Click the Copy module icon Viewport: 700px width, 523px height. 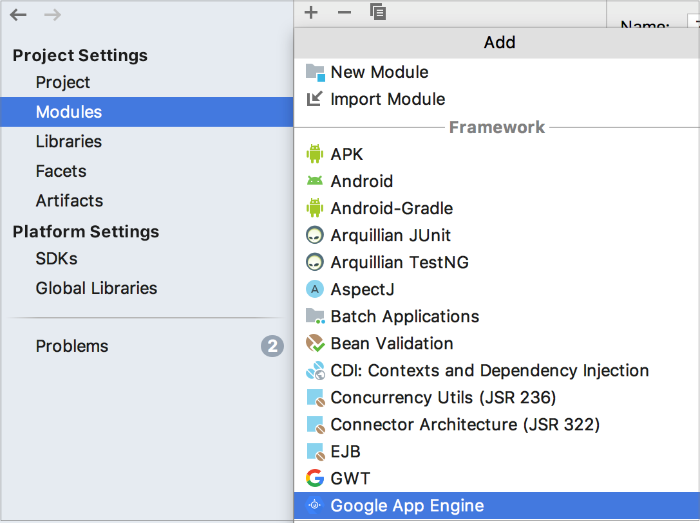tap(378, 12)
